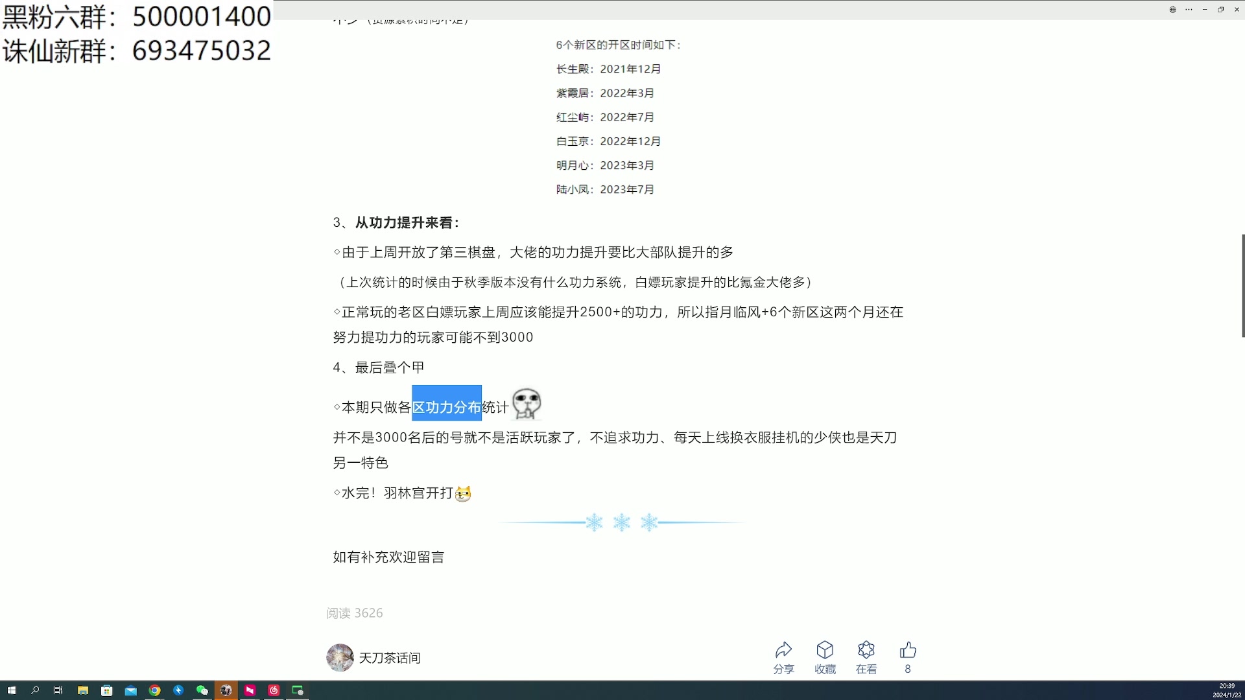Launch NetEase Cloud Music from the taskbar
The image size is (1245, 700).
coord(273,690)
